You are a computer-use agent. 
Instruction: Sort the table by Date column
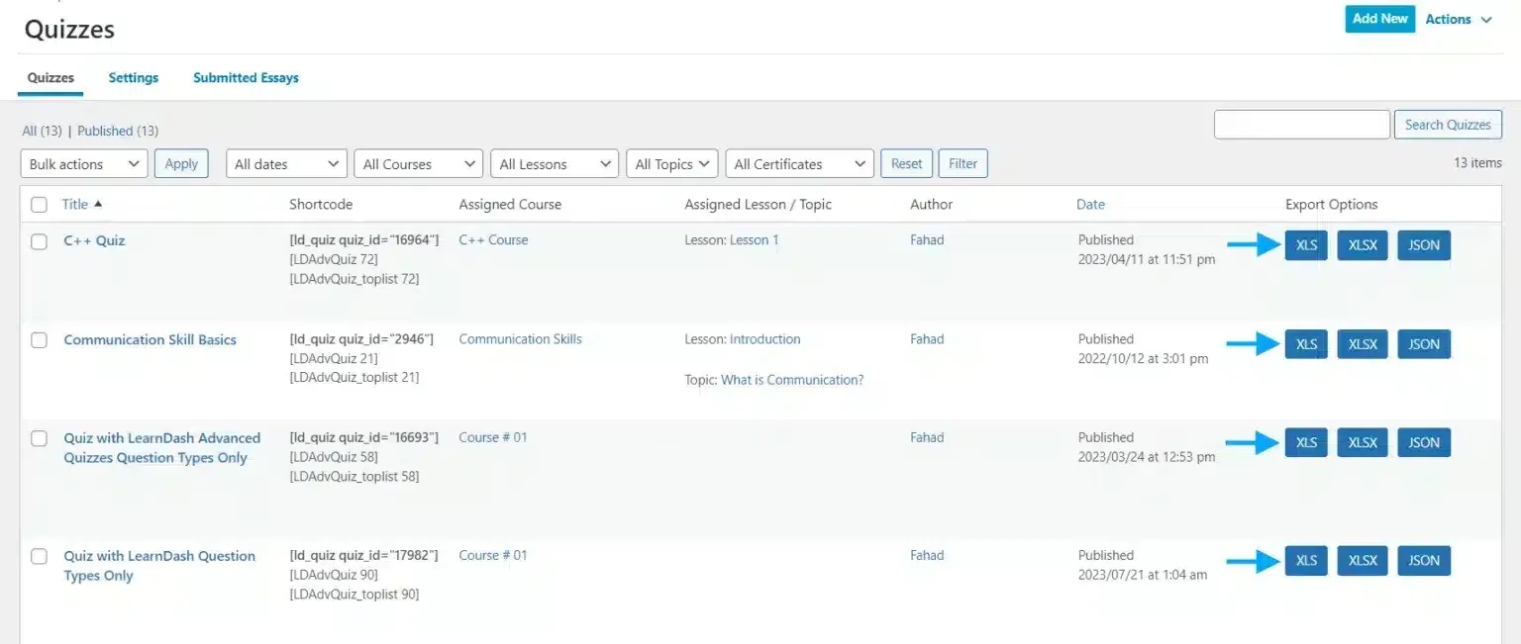pos(1090,205)
